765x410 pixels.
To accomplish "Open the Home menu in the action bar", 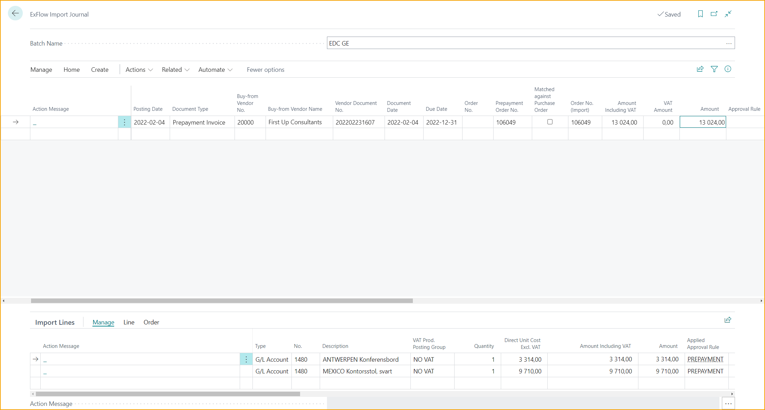I will click(71, 69).
